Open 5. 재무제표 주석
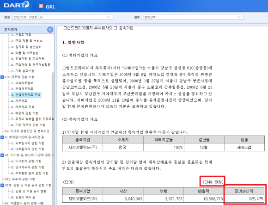This screenshot has height=205, width=268. coord(23,107)
